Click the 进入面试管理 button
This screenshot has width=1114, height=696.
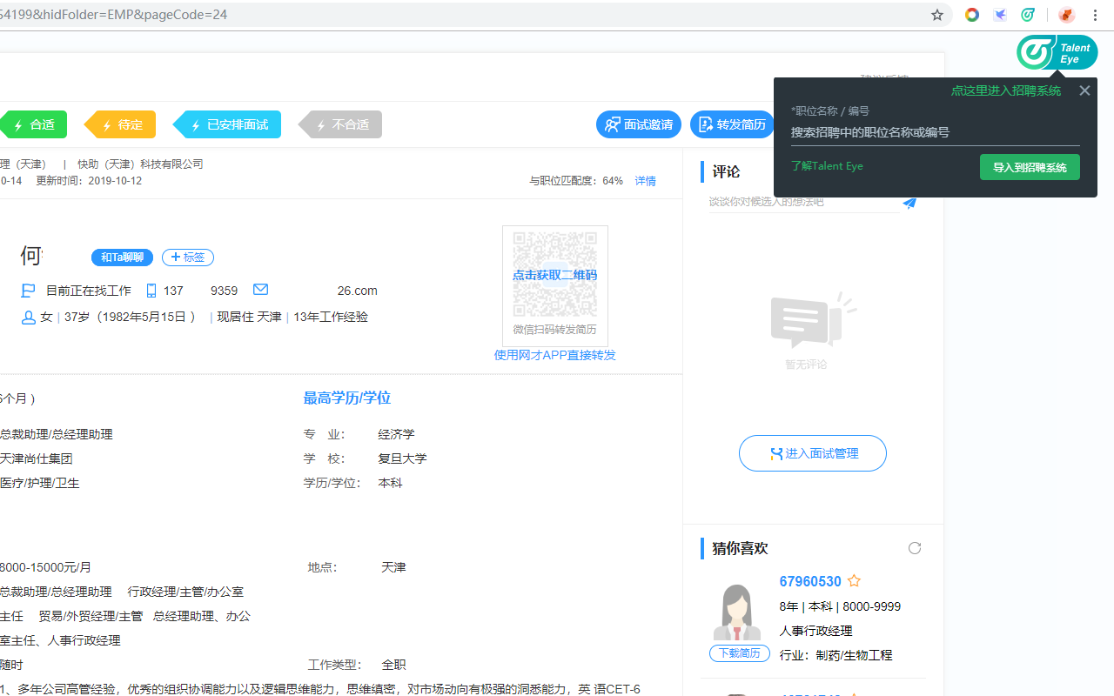[812, 453]
